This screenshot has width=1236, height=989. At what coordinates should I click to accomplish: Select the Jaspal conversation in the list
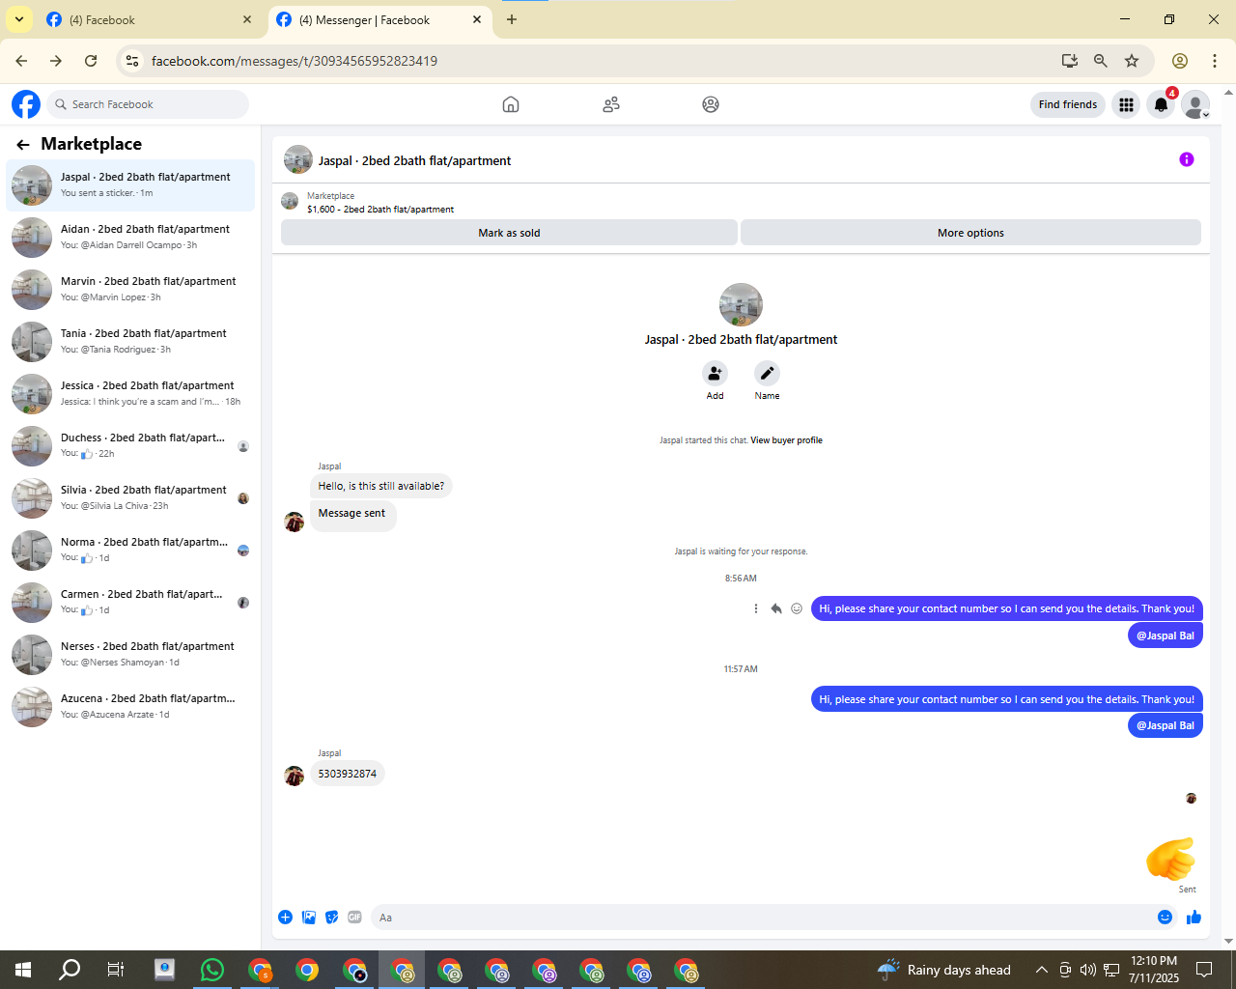(130, 185)
